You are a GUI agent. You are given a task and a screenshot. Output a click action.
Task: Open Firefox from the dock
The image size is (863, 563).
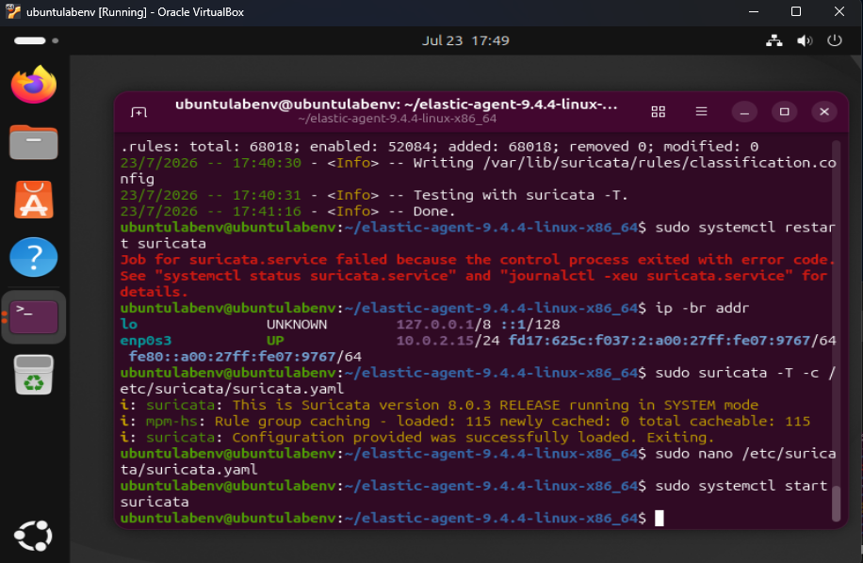(x=34, y=85)
